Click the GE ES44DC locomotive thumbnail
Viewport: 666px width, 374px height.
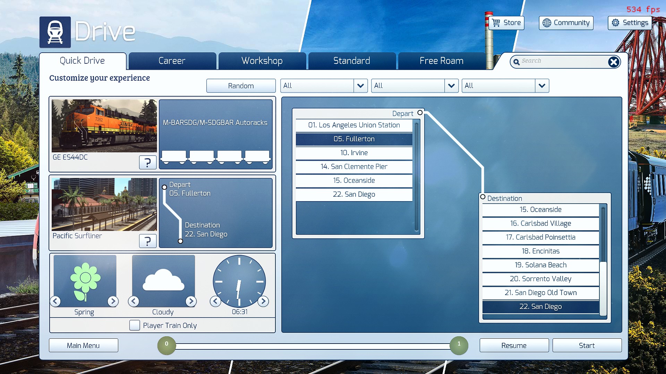tap(104, 126)
